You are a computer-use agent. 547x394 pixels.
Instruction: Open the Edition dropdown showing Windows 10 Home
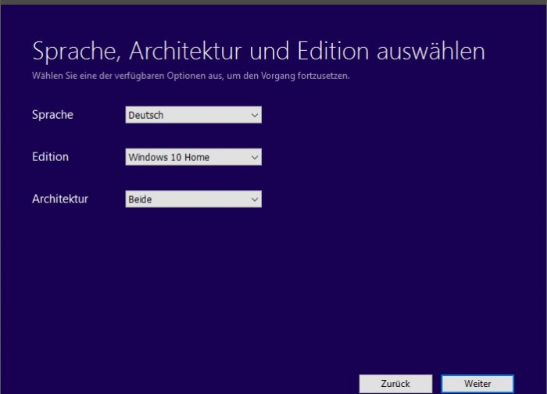point(193,157)
